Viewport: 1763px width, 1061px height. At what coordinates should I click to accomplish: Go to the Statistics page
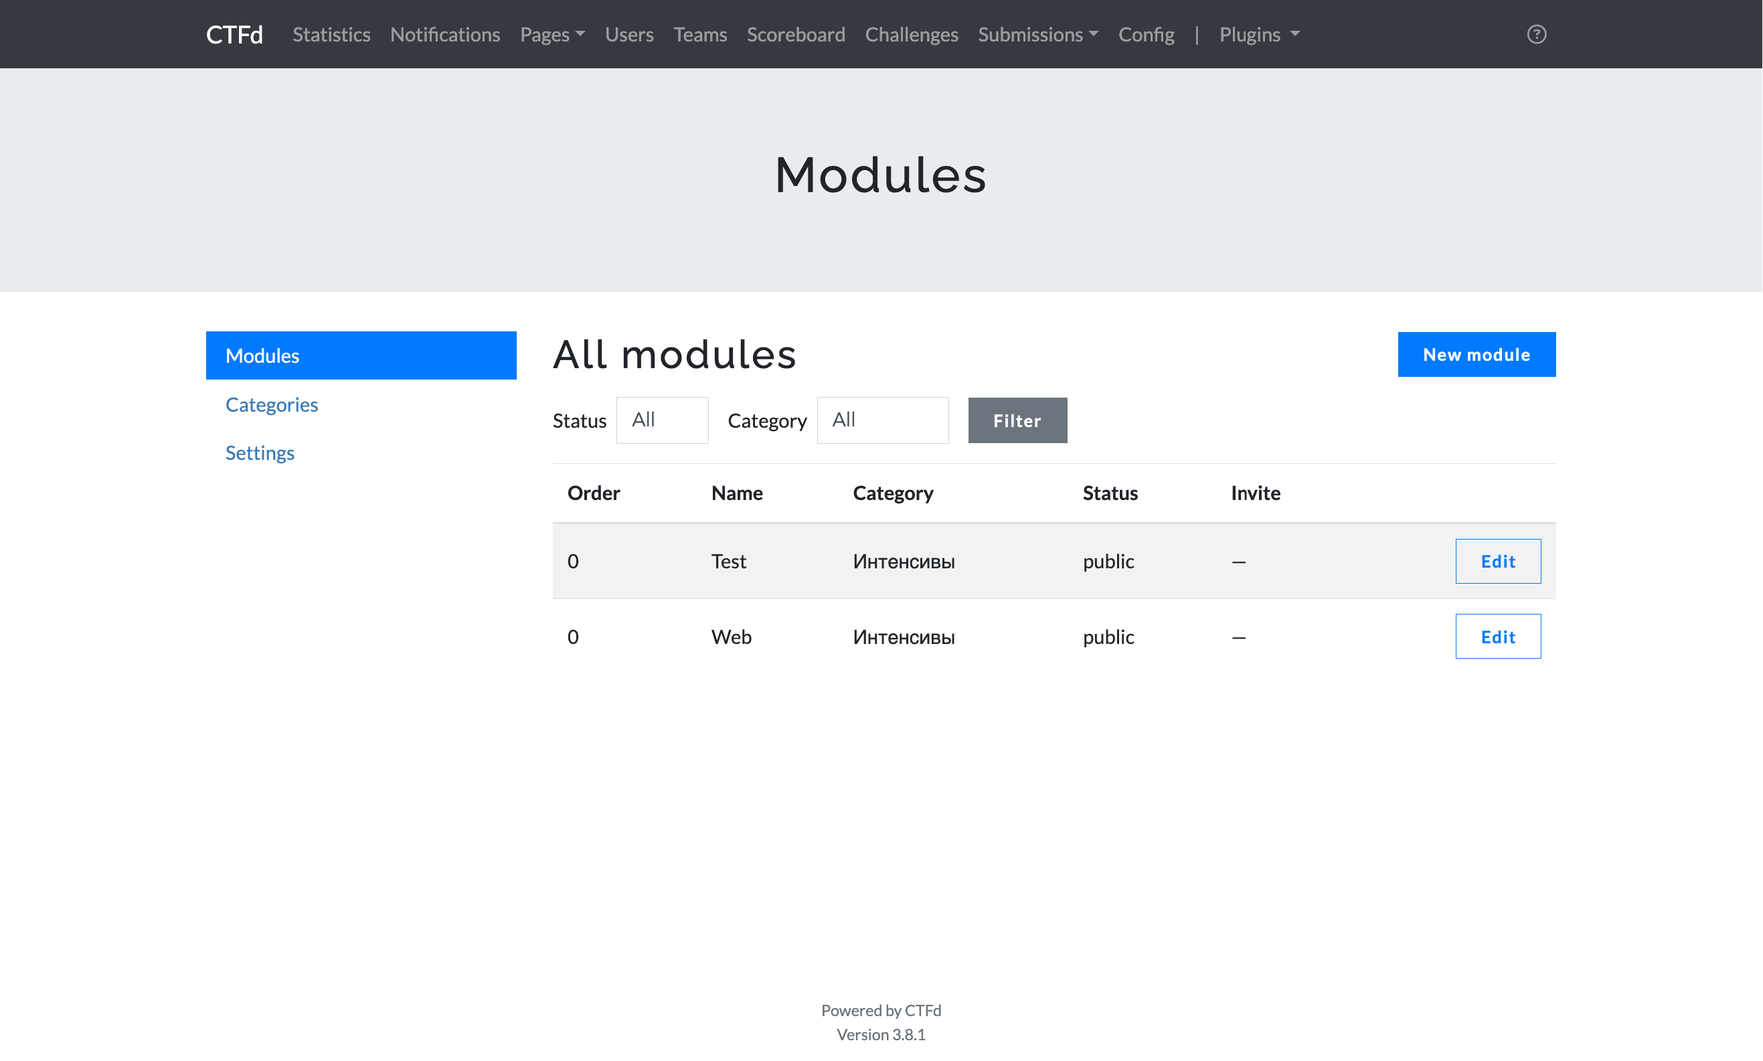[330, 34]
